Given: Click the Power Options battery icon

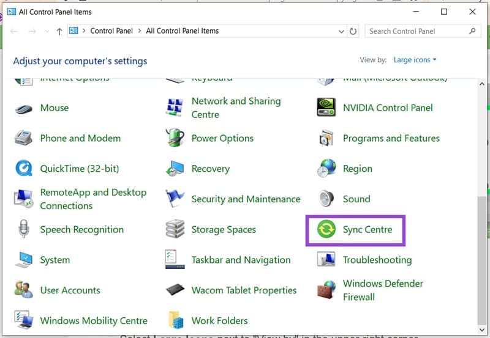Looking at the screenshot, I should point(175,138).
